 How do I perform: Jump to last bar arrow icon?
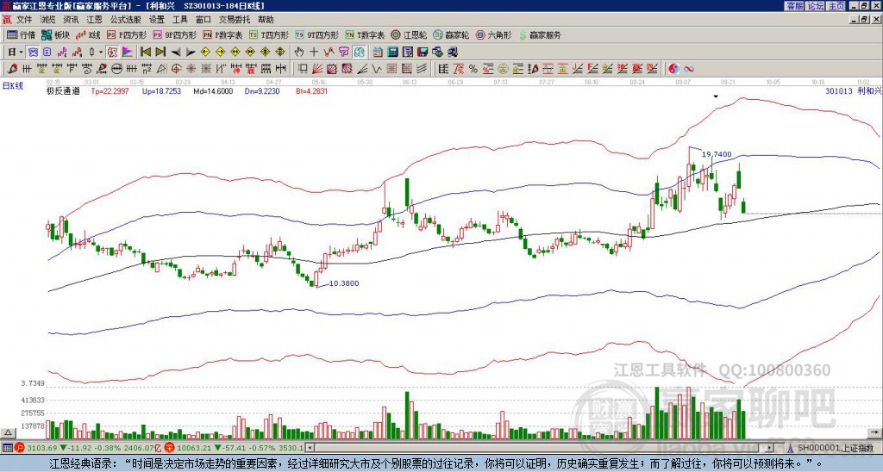click(x=160, y=53)
